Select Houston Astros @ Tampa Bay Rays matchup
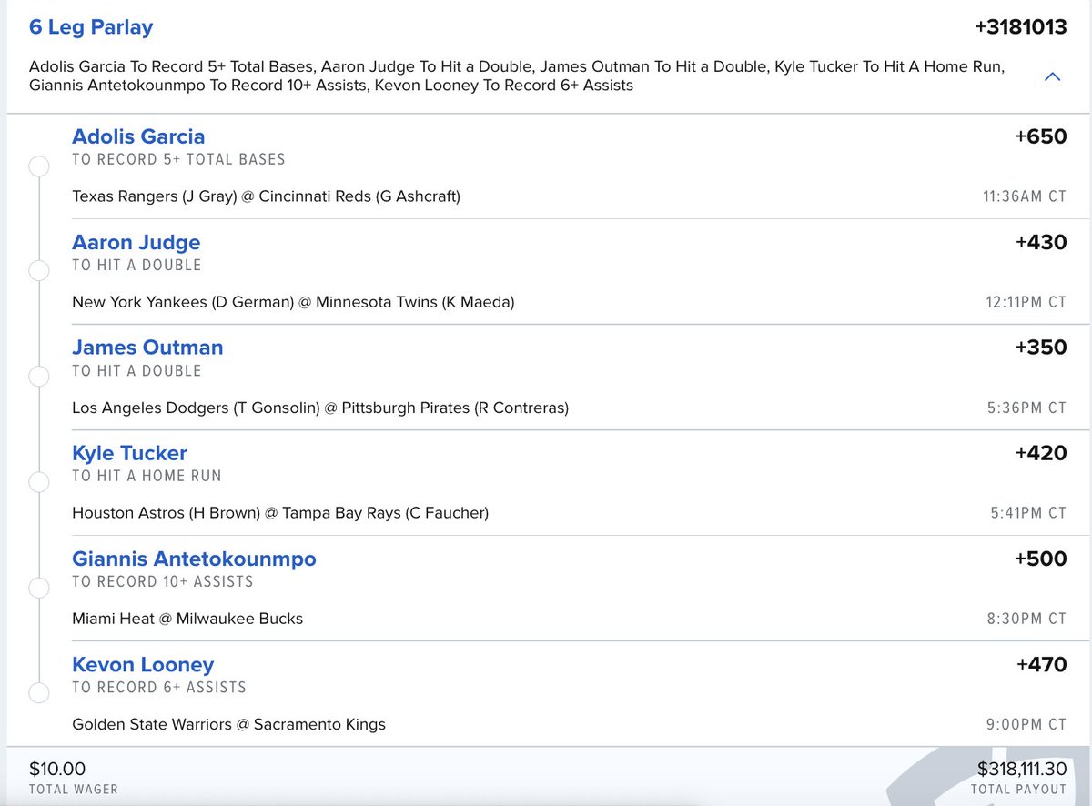 (x=280, y=513)
